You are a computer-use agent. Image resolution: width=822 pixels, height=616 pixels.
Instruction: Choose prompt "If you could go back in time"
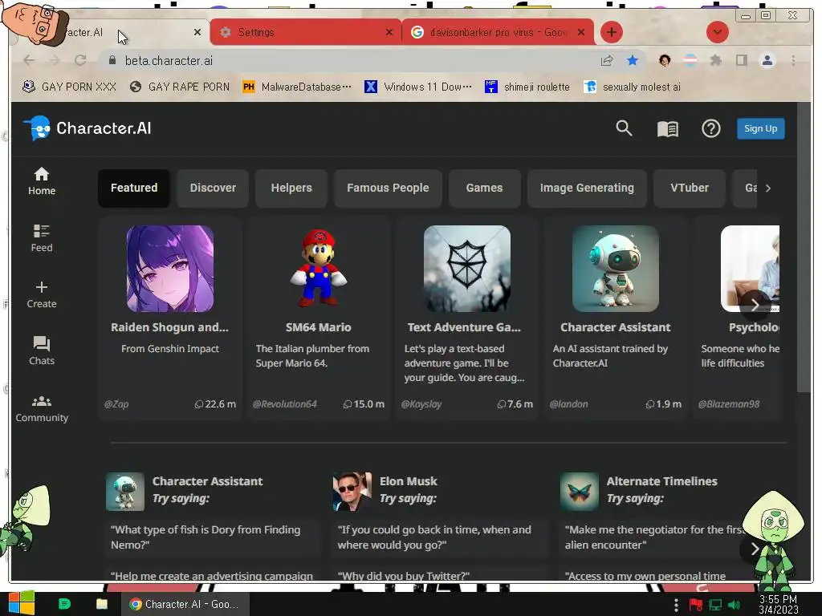click(x=440, y=537)
